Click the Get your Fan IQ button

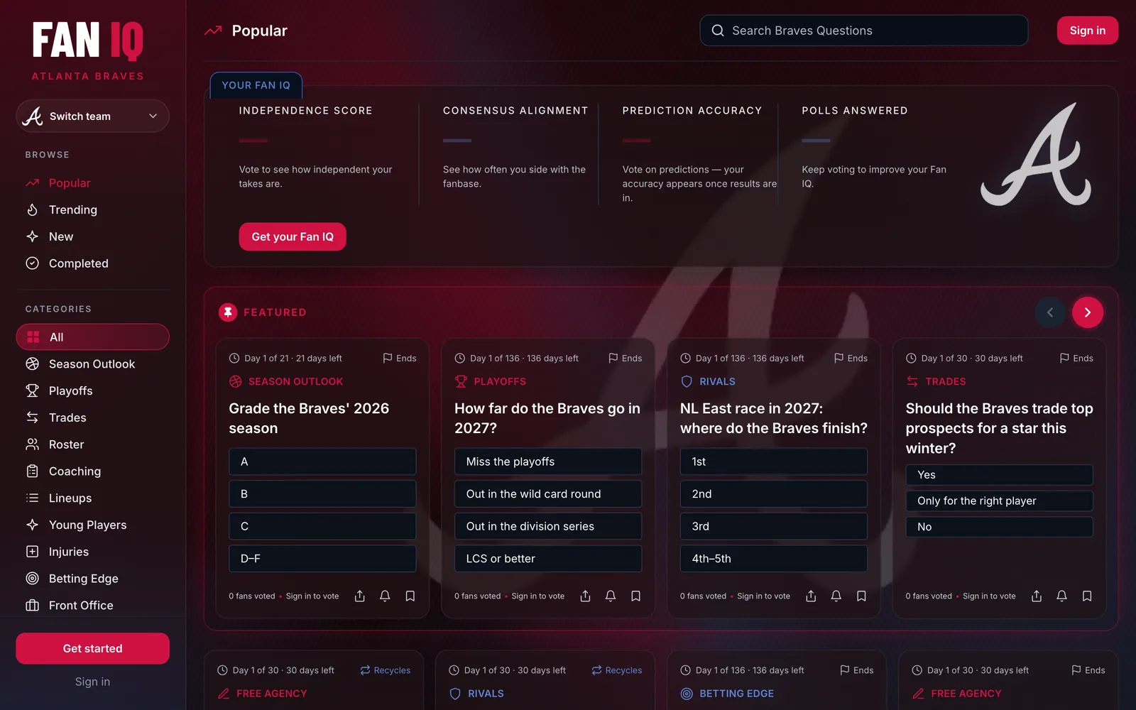tap(293, 236)
